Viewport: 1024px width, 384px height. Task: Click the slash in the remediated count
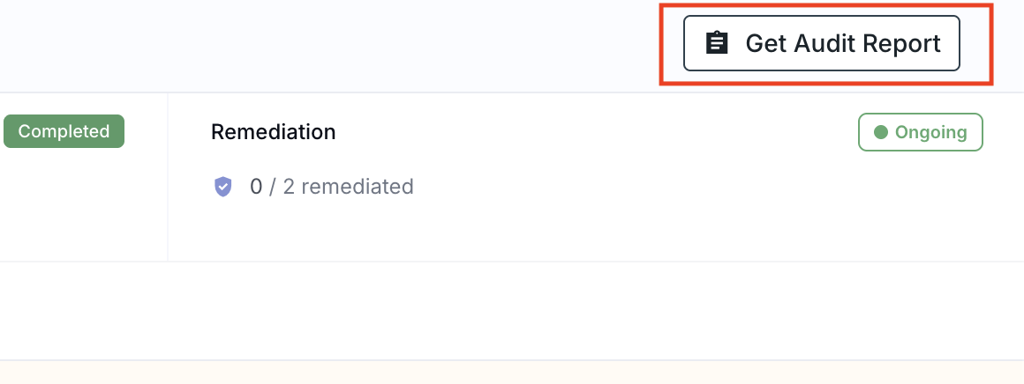tap(273, 187)
